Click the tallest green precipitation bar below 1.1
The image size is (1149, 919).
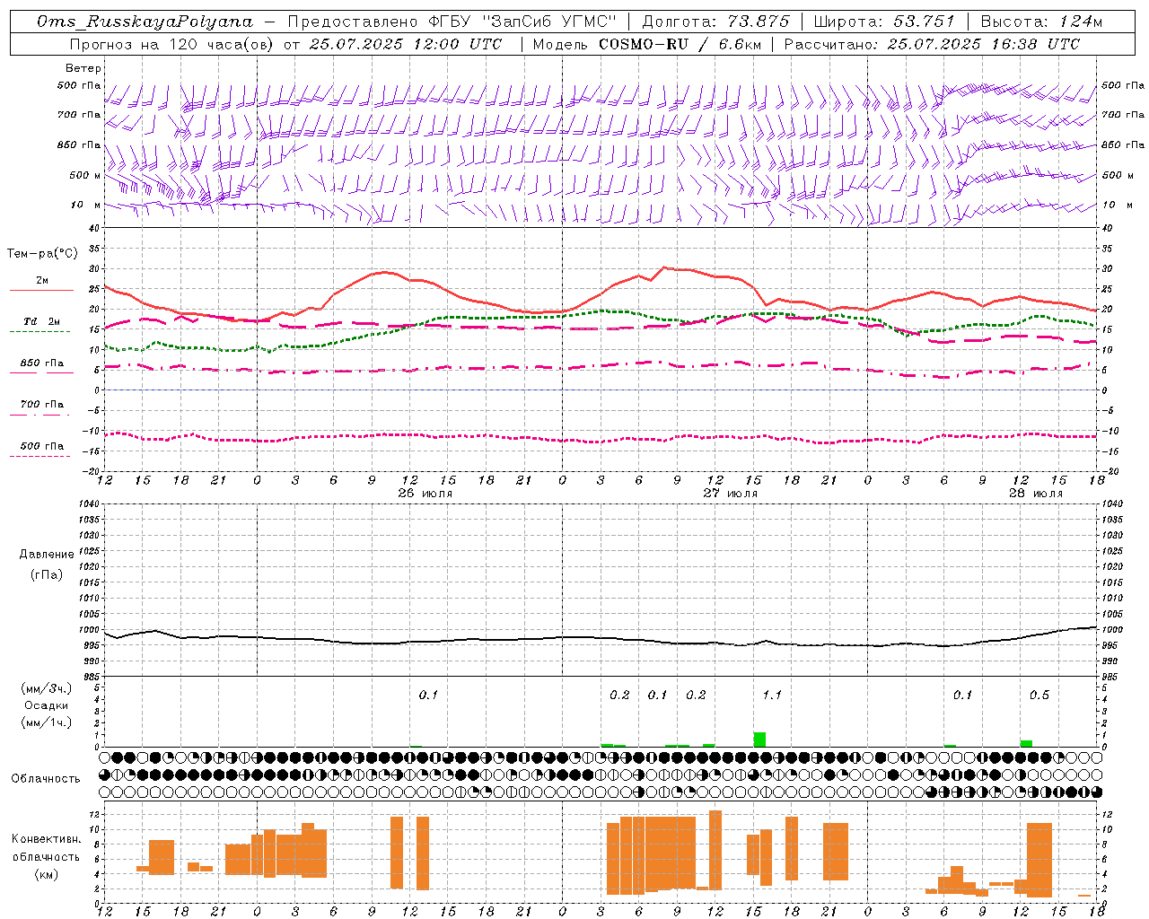click(x=759, y=740)
